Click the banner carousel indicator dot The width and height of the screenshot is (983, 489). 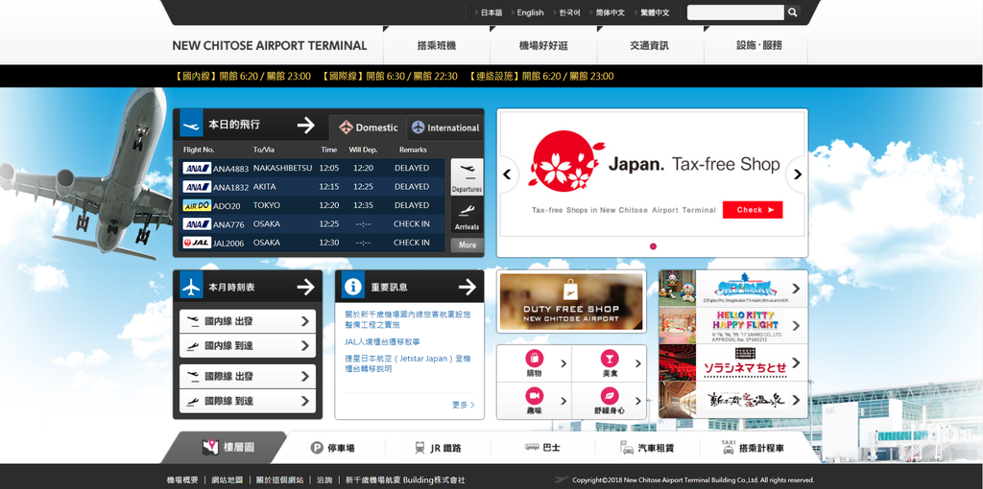[x=653, y=246]
